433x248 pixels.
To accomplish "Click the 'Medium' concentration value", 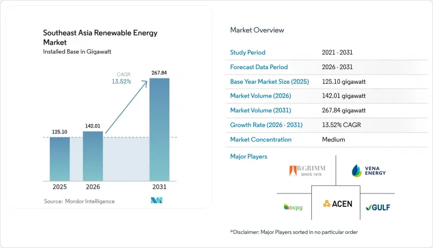I will click(x=333, y=139).
